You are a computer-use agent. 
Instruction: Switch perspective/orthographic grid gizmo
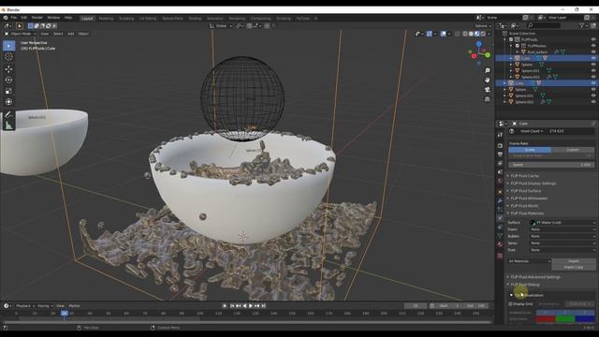(487, 99)
